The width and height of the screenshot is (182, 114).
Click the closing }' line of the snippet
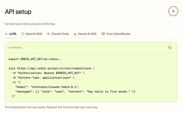14,96
